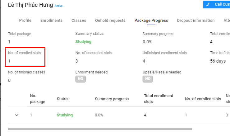
Task: Expand package 1 row chevron
Action: tap(17, 115)
